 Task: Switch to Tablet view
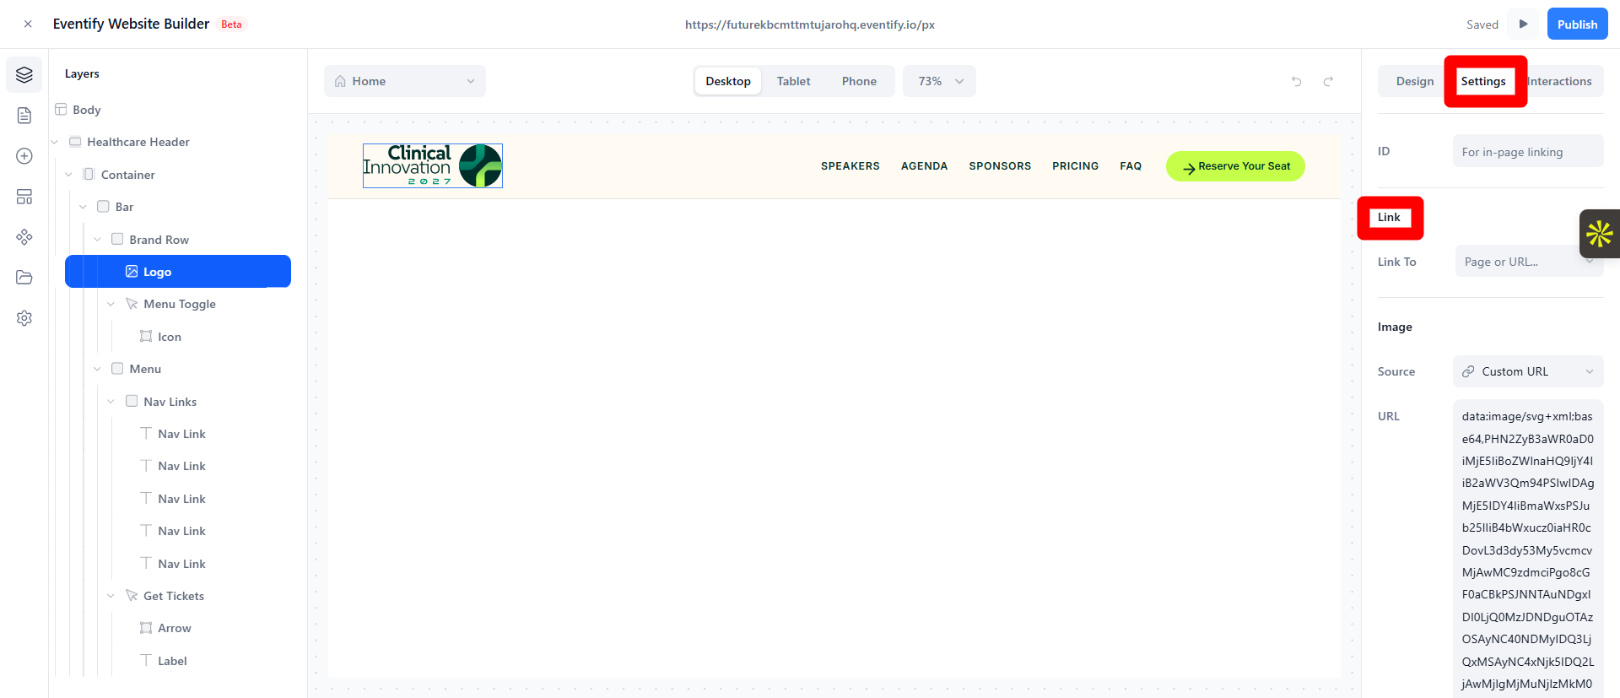tap(793, 81)
